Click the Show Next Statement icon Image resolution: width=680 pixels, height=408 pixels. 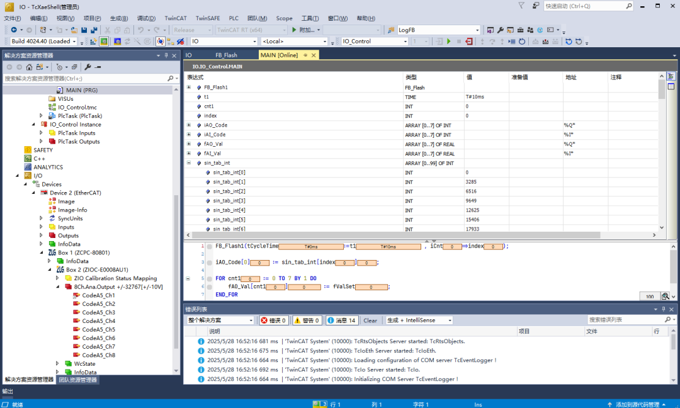(512, 41)
